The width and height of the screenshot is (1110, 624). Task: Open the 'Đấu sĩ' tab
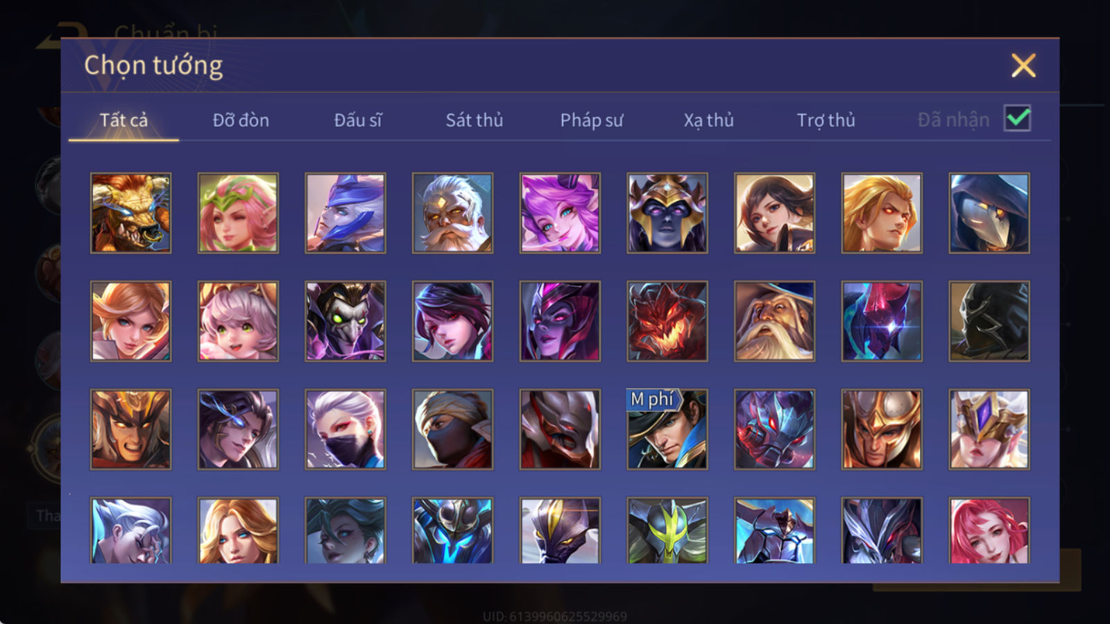click(357, 120)
